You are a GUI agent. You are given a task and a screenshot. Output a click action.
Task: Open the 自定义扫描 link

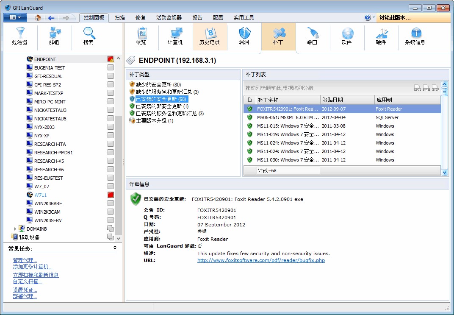(x=28, y=282)
